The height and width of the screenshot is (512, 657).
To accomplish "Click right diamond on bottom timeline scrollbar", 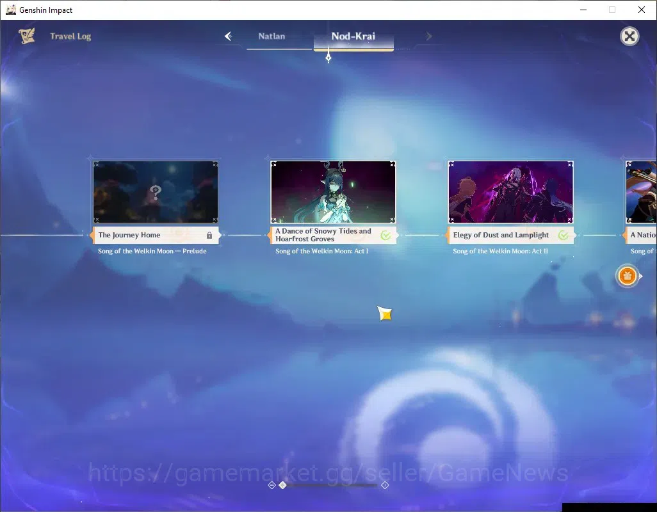I will pyautogui.click(x=385, y=485).
